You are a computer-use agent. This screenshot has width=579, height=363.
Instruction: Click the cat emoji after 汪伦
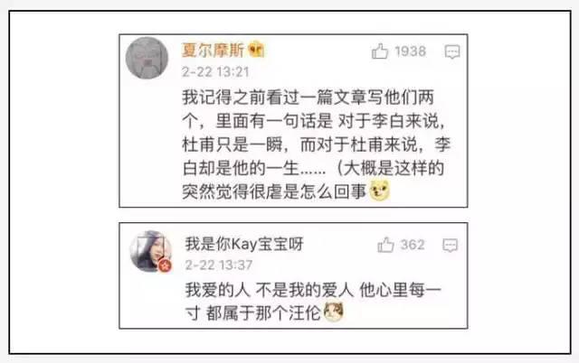334,312
